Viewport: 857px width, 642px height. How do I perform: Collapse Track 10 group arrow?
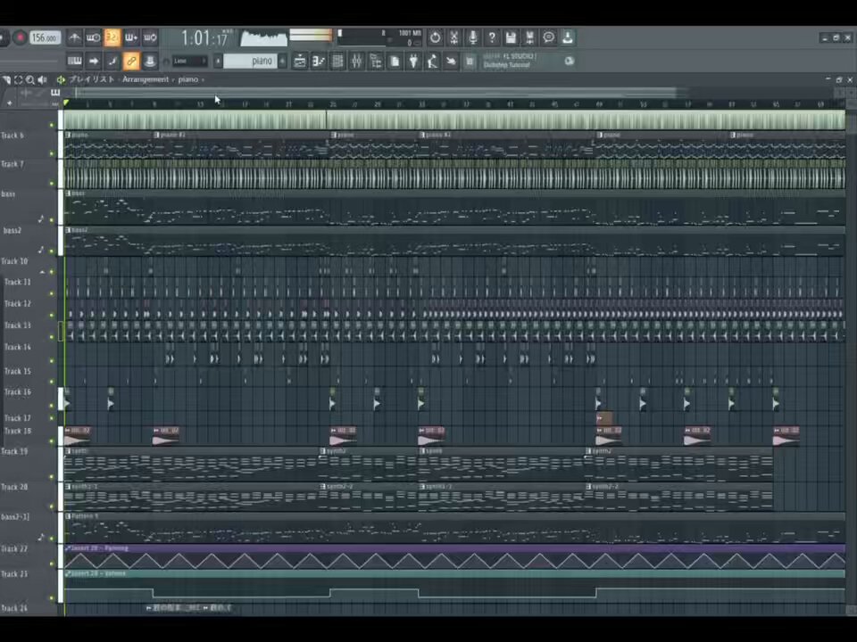point(42,271)
